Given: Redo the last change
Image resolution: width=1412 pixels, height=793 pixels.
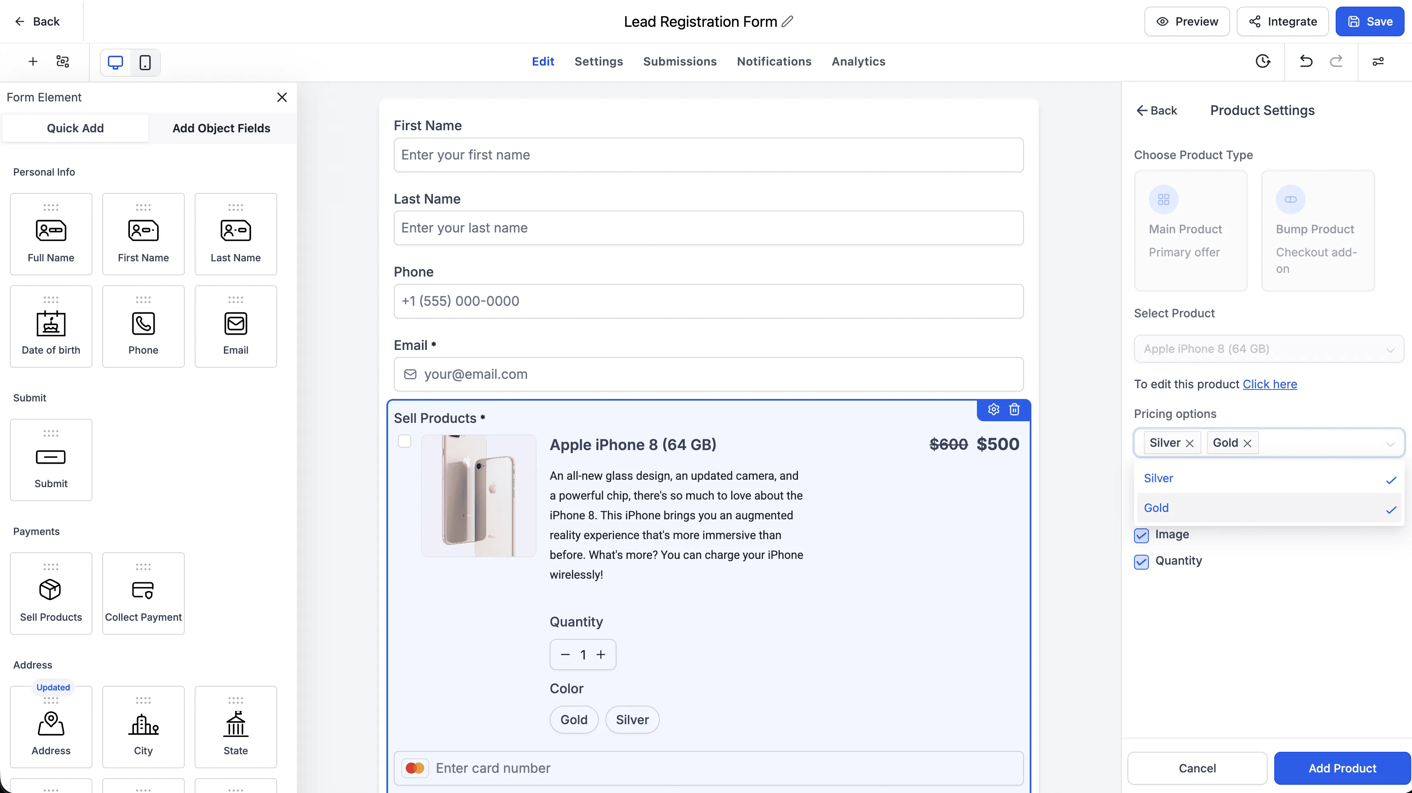Looking at the screenshot, I should [x=1337, y=61].
